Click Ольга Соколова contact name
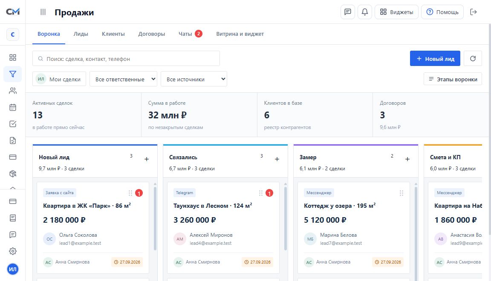This screenshot has width=491, height=281. (x=78, y=235)
